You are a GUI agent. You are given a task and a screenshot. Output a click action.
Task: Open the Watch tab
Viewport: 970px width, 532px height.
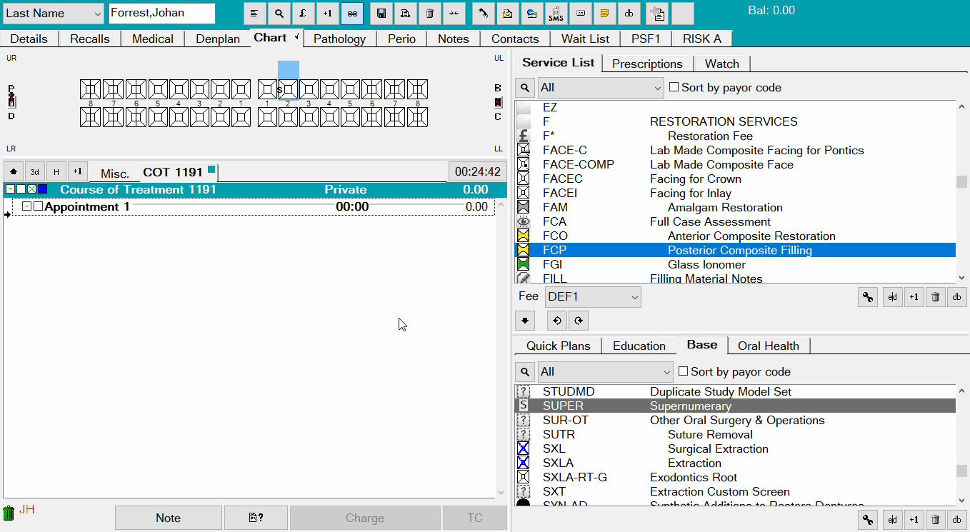(722, 64)
